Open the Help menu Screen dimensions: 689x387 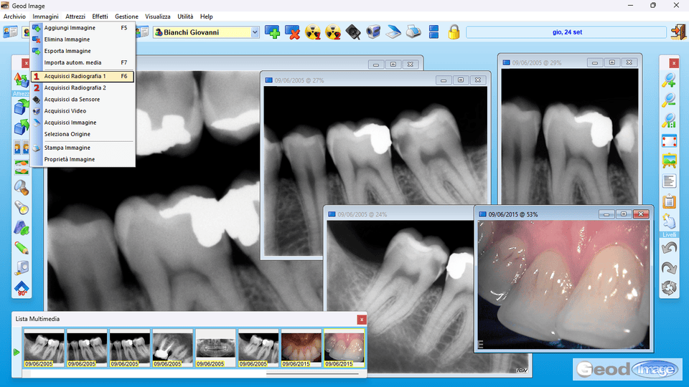coord(206,16)
